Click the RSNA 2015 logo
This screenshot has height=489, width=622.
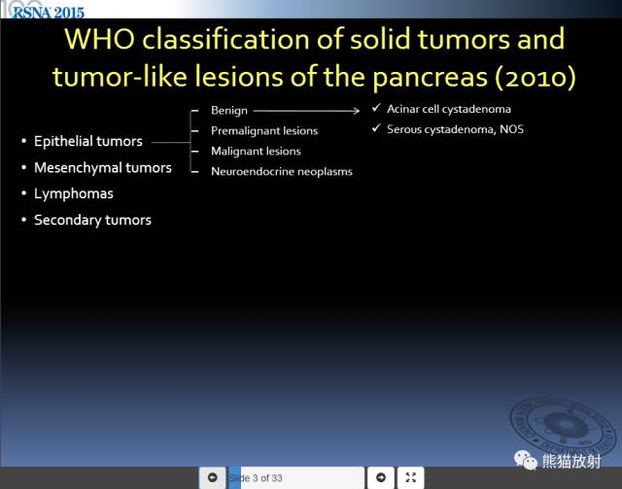click(48, 12)
